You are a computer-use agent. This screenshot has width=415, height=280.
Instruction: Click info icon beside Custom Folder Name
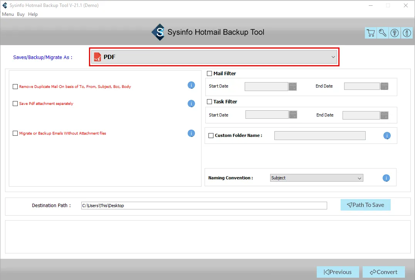click(387, 136)
